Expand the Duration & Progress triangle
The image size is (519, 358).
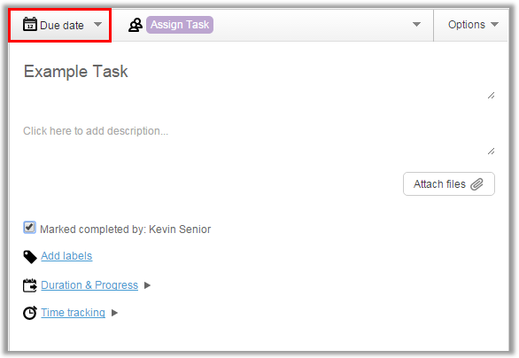click(x=148, y=285)
